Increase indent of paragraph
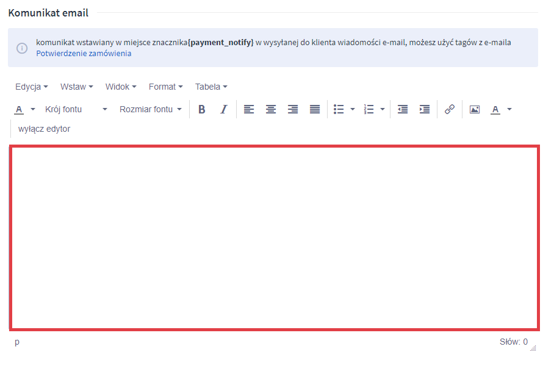Screen dimensions: 554x366 click(425, 109)
